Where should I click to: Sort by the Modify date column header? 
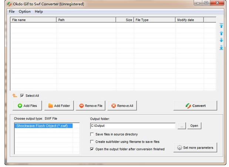click(189, 20)
